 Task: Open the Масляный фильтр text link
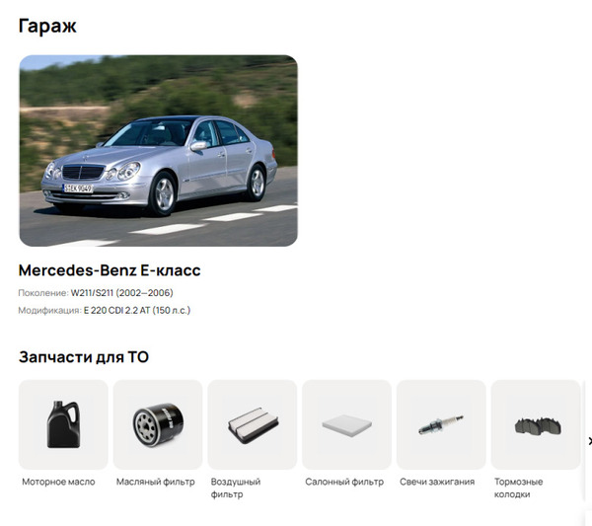[156, 482]
